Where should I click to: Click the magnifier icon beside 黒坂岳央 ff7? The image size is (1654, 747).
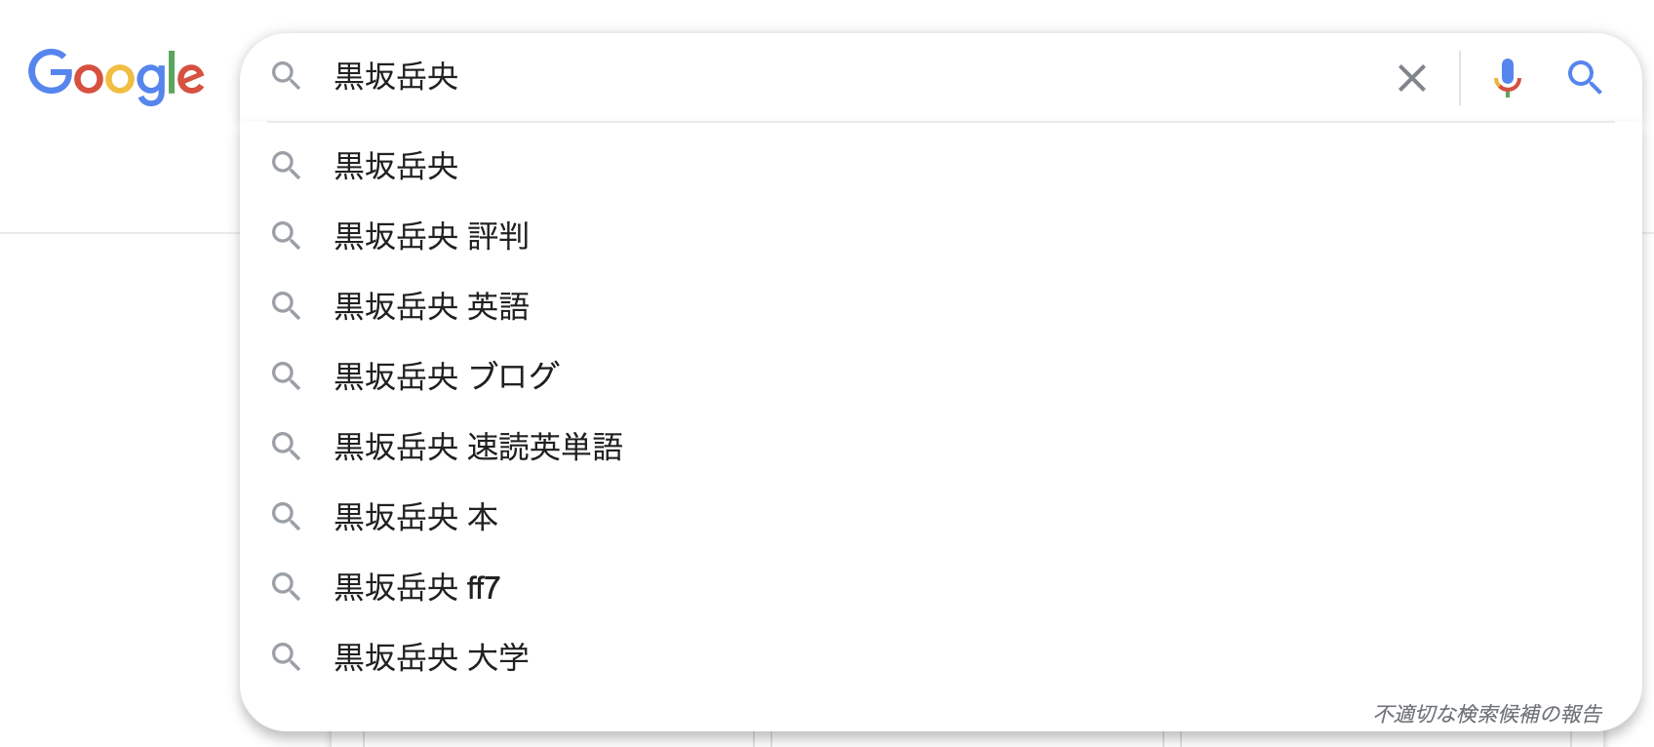point(286,586)
